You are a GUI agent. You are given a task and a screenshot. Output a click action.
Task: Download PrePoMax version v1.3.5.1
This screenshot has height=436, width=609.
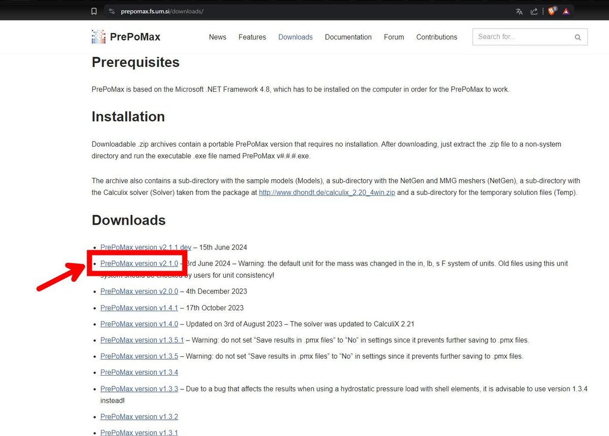(142, 340)
